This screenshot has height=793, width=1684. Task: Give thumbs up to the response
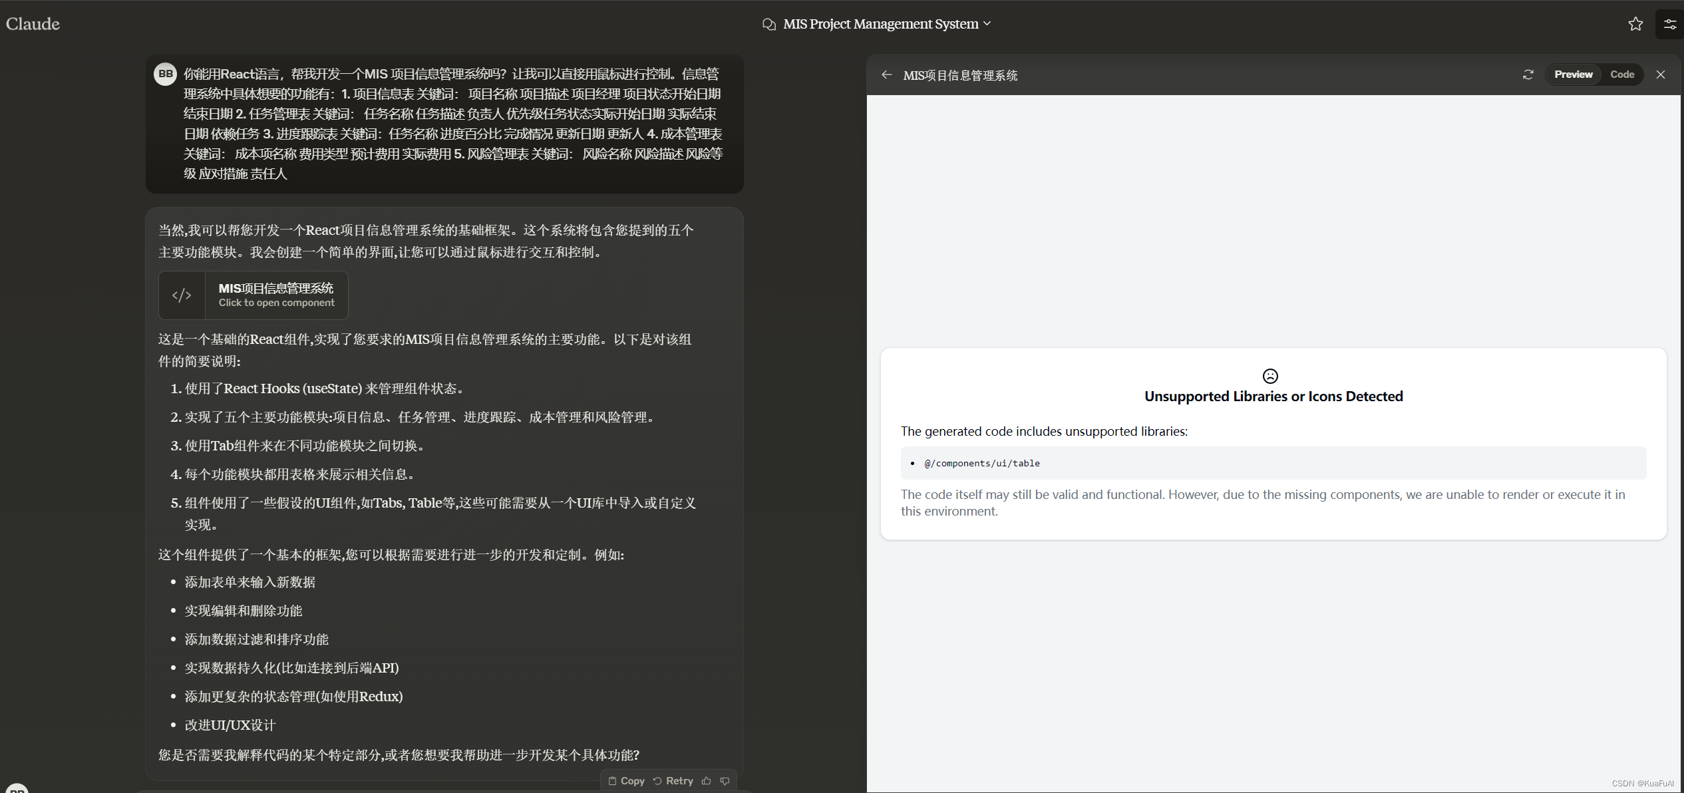pos(707,781)
